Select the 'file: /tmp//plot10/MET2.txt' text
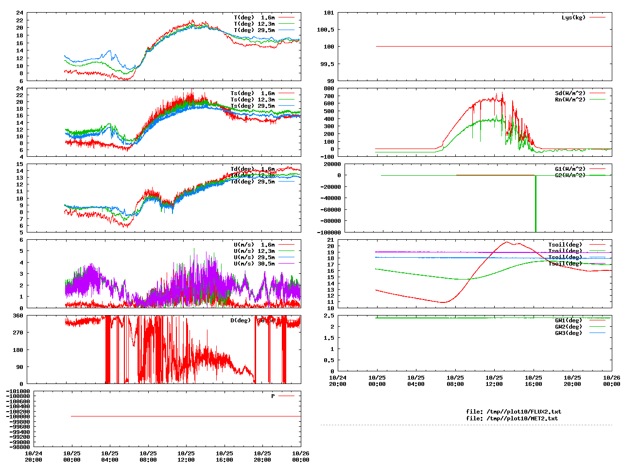 tap(512, 418)
